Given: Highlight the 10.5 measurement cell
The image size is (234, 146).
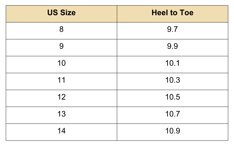Looking at the screenshot, I should pos(173,97).
